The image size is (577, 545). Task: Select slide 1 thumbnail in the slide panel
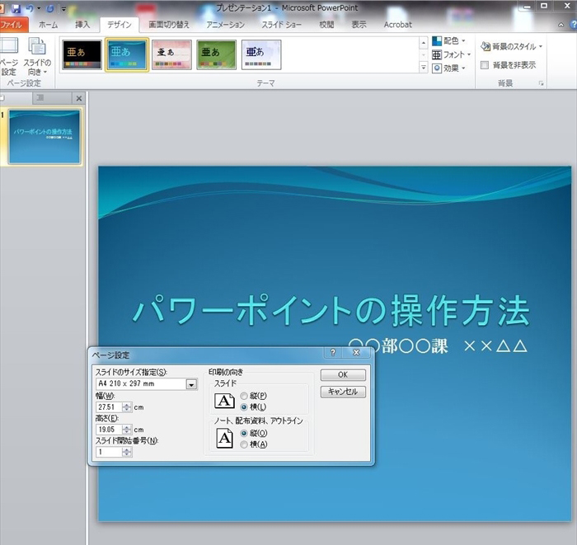[45, 137]
